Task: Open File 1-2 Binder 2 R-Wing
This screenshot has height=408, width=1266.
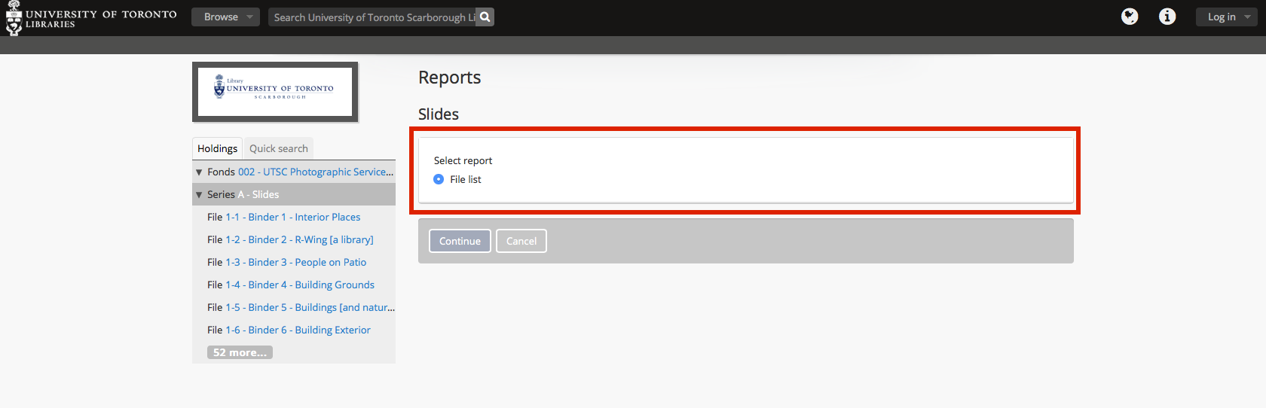Action: 299,239
